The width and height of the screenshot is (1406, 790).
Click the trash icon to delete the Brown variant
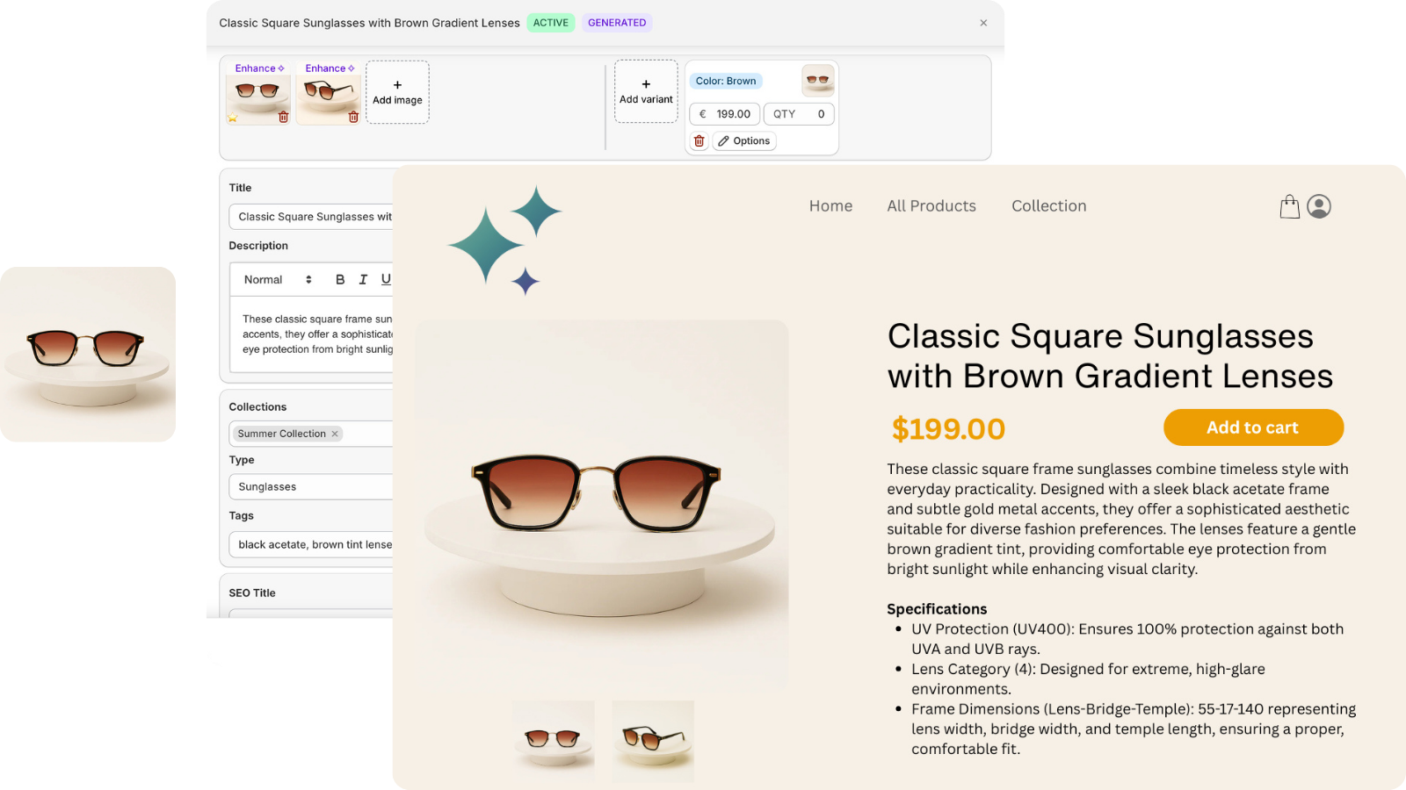[699, 140]
